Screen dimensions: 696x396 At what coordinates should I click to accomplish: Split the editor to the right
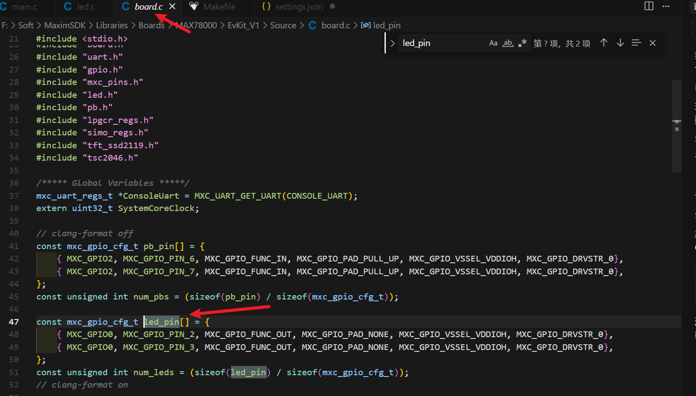[649, 6]
